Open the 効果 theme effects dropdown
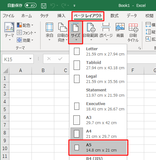This screenshot has width=156, height=160. tap(25, 40)
